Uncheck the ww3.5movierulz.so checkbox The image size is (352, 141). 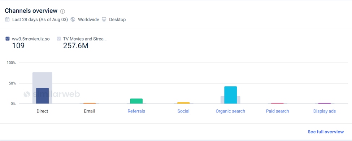[8, 39]
